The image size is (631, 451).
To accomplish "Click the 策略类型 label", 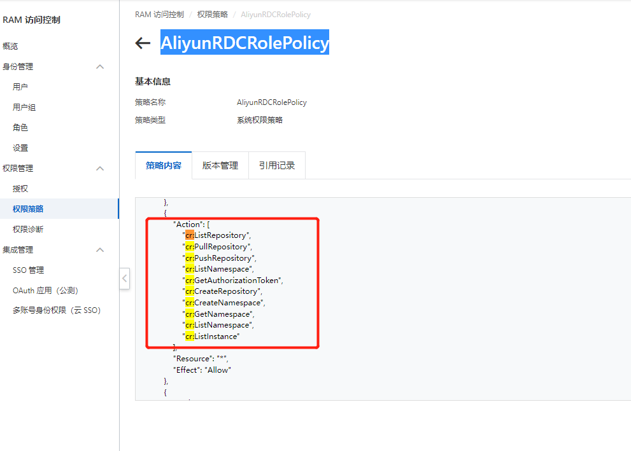I will coord(150,120).
